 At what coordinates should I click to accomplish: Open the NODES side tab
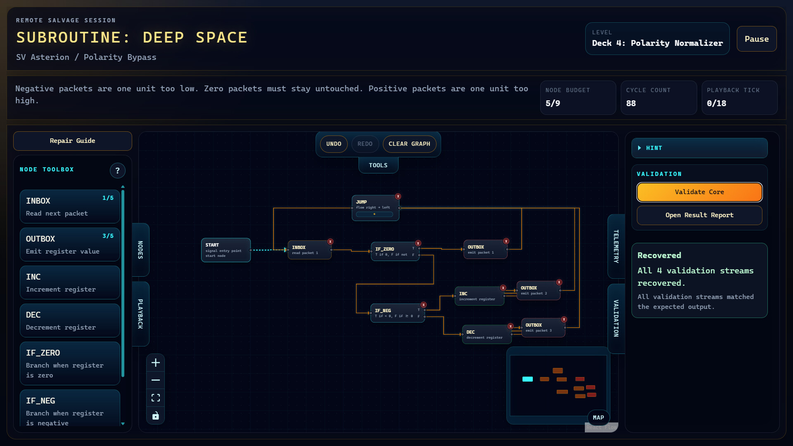tap(140, 250)
